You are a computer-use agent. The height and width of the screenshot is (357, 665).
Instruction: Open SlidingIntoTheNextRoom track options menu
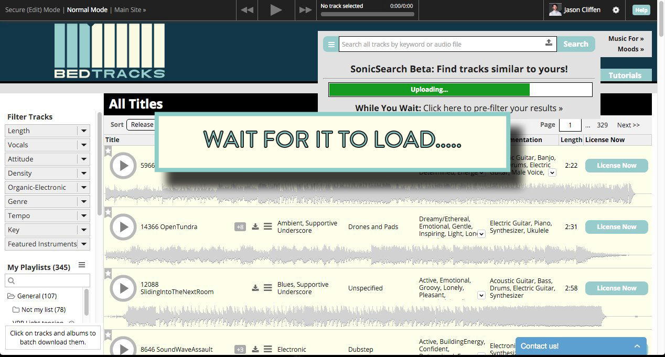coord(267,288)
